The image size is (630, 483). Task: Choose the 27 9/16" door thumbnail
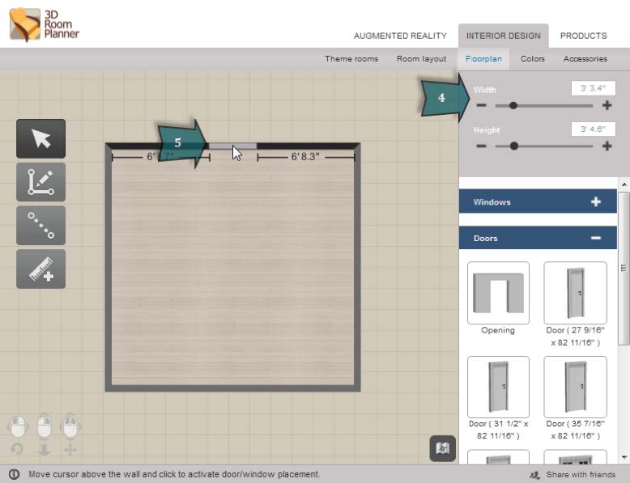point(576,293)
